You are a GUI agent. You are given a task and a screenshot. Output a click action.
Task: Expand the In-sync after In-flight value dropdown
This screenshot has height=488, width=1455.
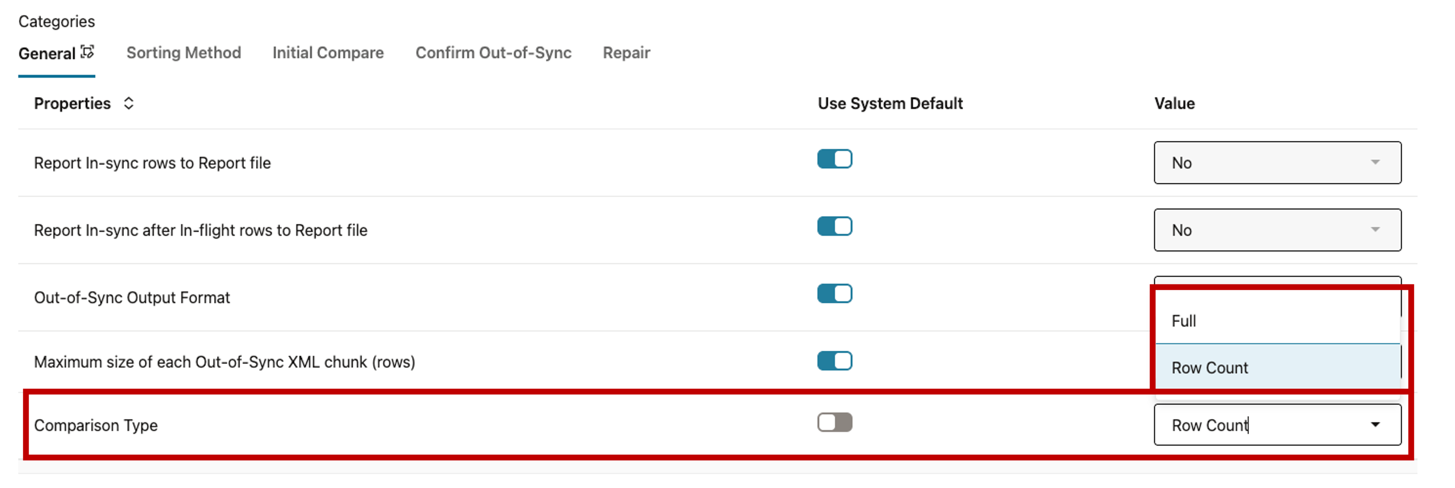pyautogui.click(x=1277, y=230)
